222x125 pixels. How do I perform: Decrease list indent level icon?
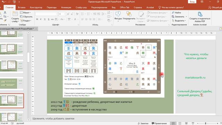(x=95, y=14)
